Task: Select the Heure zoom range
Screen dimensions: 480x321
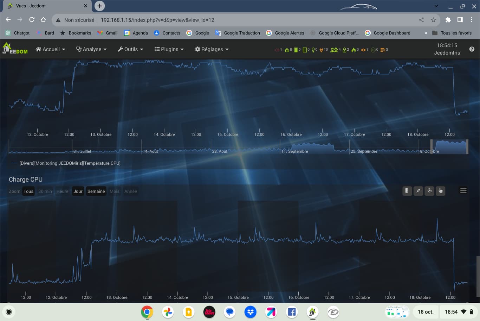Action: coord(63,191)
